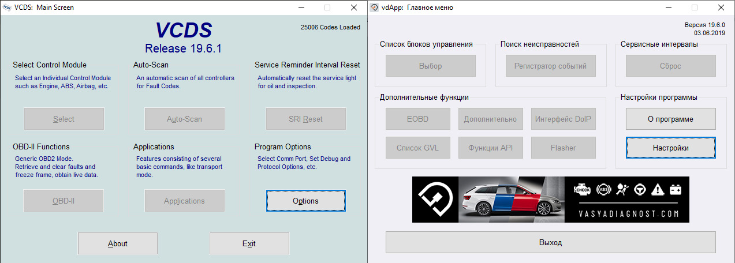The height and width of the screenshot is (263, 735).
Task: Open Applications button in VCDS
Action: coord(185,201)
